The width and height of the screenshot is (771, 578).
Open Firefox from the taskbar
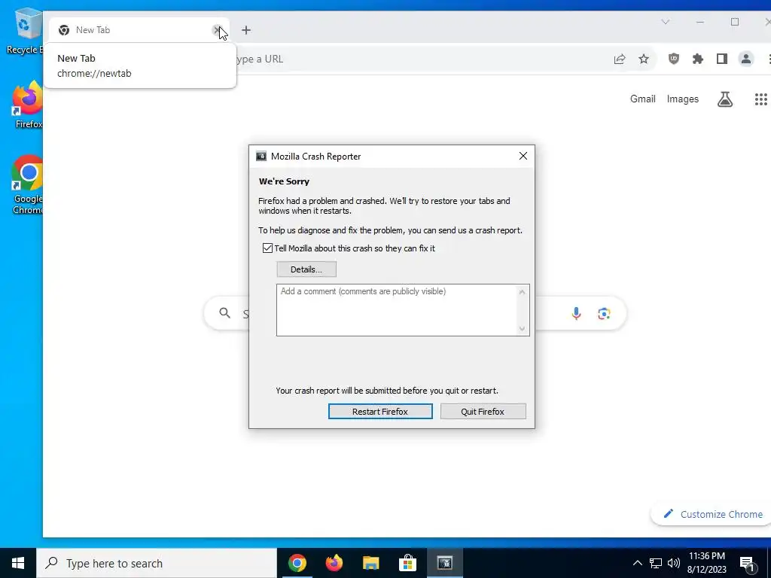pos(334,563)
